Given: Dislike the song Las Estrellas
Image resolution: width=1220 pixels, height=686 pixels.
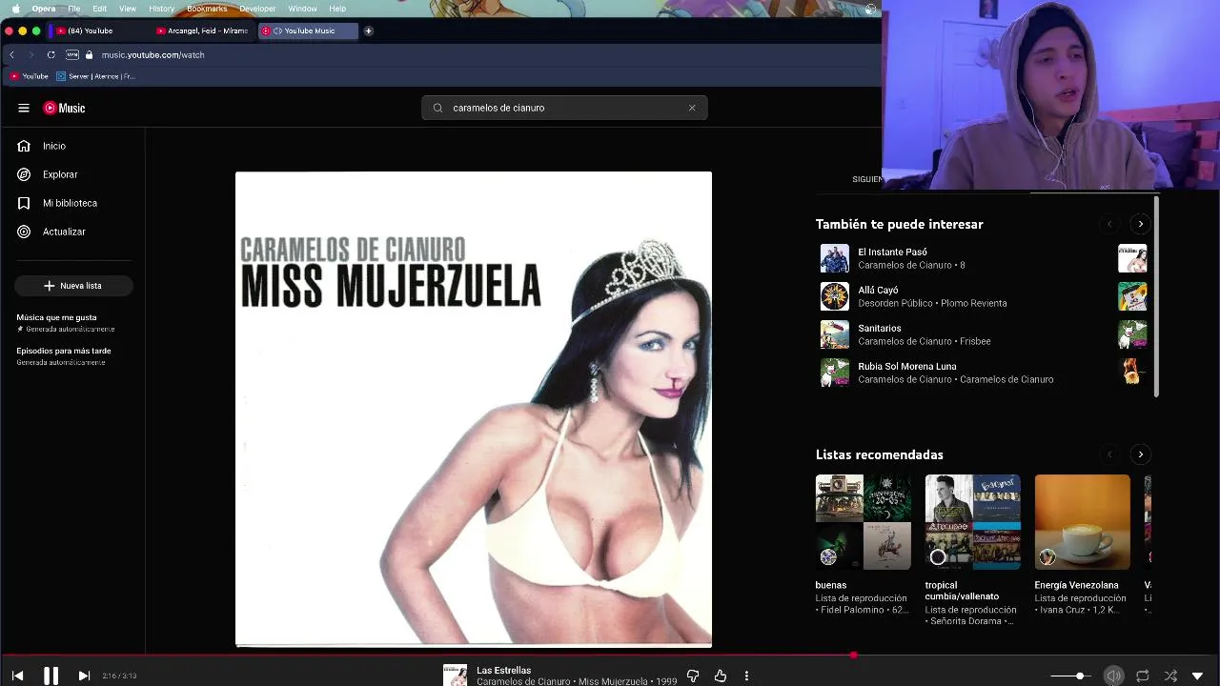Looking at the screenshot, I should click(693, 676).
